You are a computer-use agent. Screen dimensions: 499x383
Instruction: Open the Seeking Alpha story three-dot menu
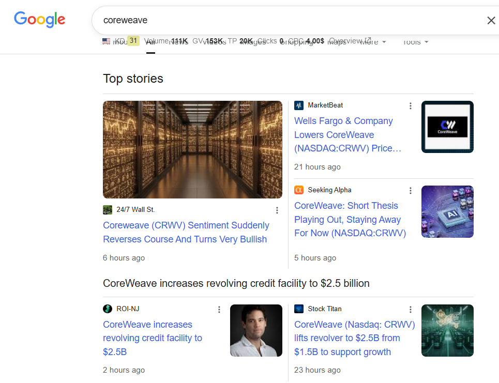[x=411, y=190]
